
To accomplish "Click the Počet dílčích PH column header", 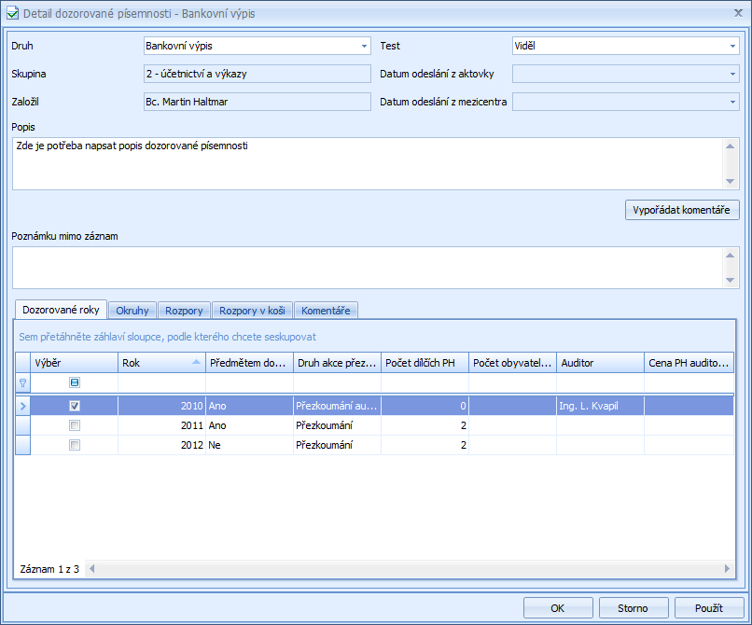I will pyautogui.click(x=425, y=363).
